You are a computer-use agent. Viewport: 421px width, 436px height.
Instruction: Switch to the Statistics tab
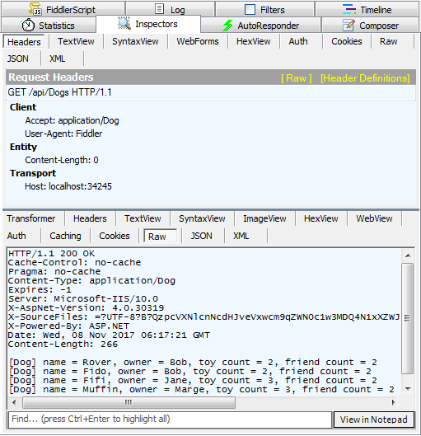(x=49, y=26)
